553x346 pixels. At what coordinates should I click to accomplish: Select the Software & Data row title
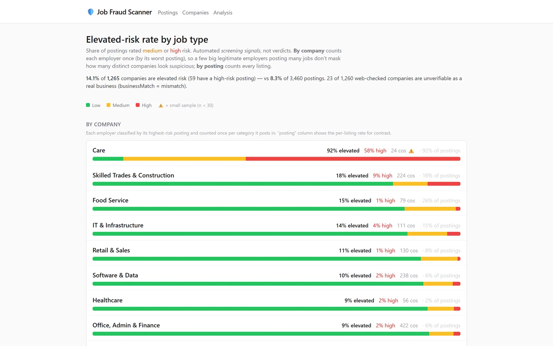tap(115, 275)
